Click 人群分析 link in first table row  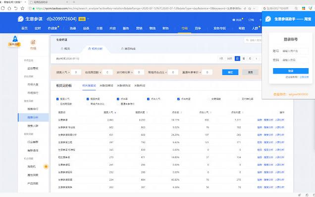280,120
